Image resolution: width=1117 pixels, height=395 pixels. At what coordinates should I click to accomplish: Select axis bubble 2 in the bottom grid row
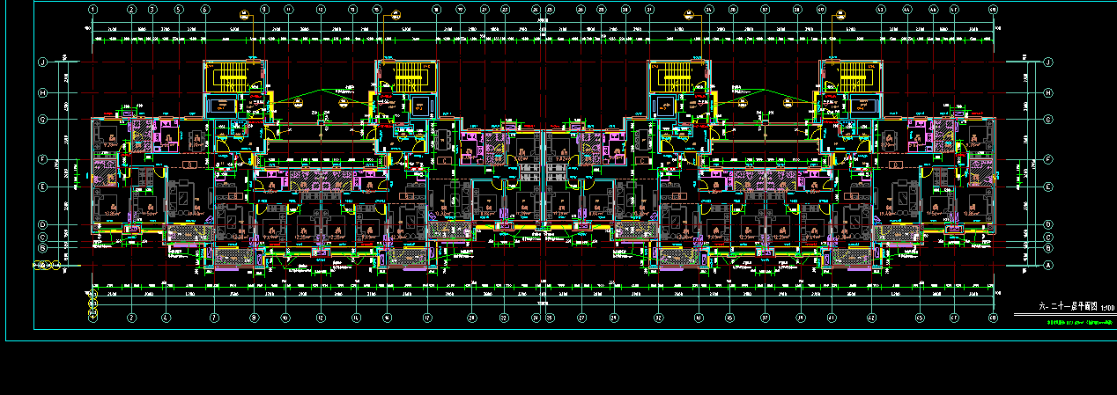[131, 318]
